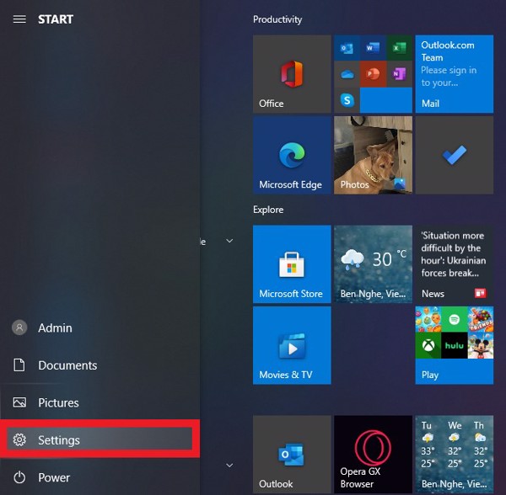Launch Movies & TV tile

[292, 345]
